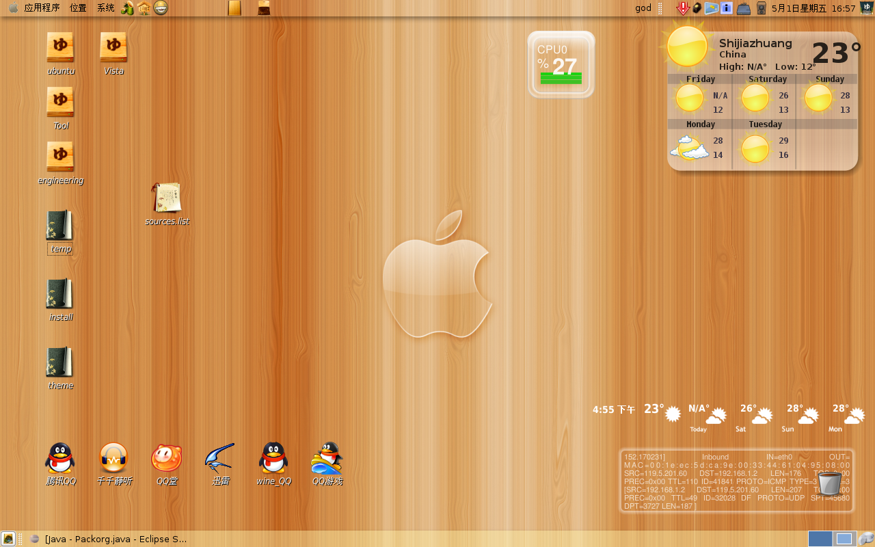
Task: Click the network log text widget
Action: pos(736,481)
